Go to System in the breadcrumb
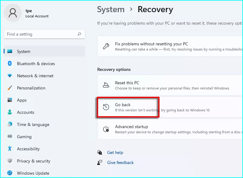This screenshot has height=178, width=243. point(111,9)
